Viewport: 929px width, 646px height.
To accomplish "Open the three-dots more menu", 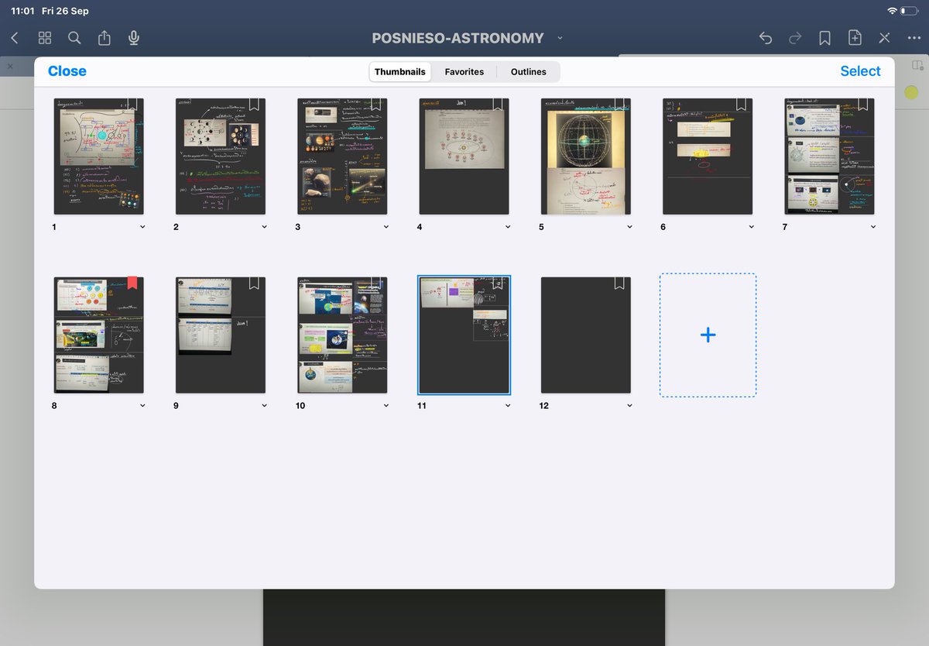I will pyautogui.click(x=914, y=38).
